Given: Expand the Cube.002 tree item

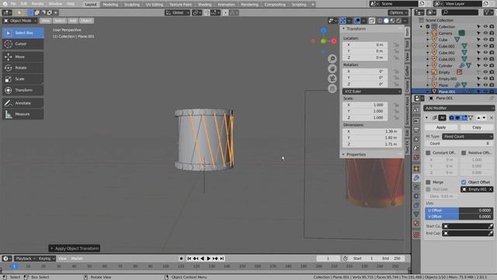Looking at the screenshot, I should (x=428, y=53).
